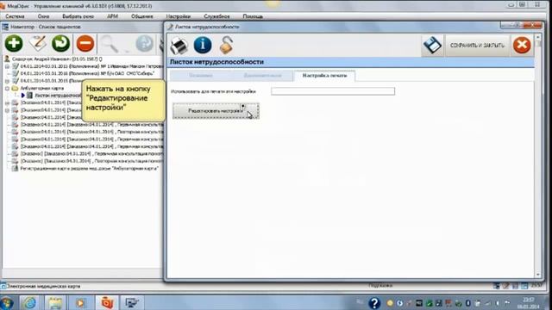Print the sick leave sheet via printer icon
552x310 pixels.
(179, 46)
